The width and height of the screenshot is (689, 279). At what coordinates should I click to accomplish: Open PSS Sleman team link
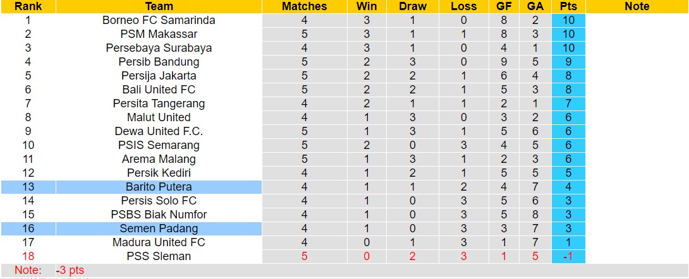coord(159,256)
